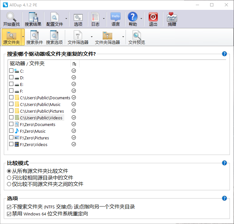The image size is (234, 224).
Task: Select the C:\Users\Public\Videos list entry
Action: tap(41, 118)
